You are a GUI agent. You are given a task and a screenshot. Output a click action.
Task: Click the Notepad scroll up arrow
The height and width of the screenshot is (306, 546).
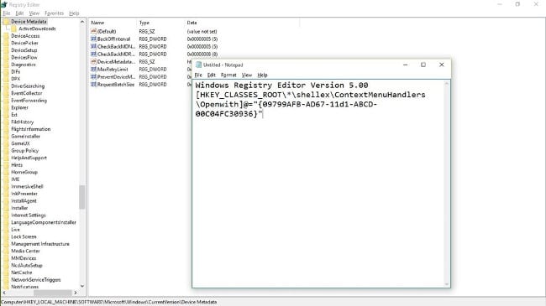(447, 84)
